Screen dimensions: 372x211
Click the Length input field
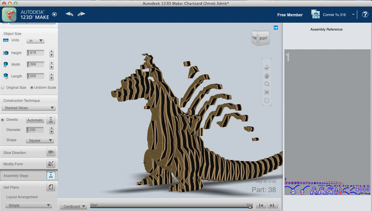(35, 76)
